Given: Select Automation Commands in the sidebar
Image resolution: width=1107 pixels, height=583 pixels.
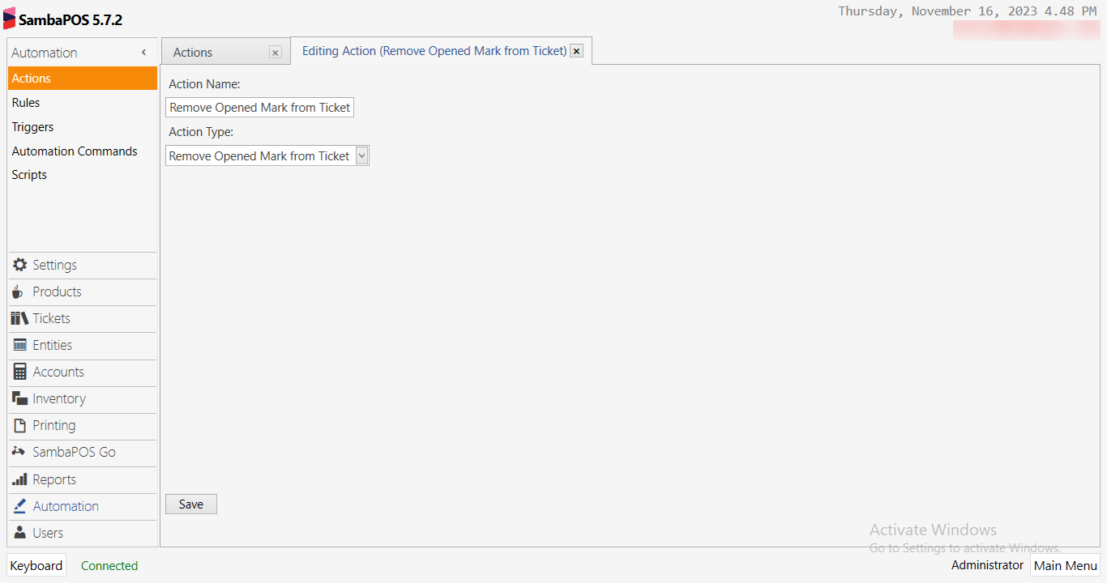Looking at the screenshot, I should click(x=75, y=151).
